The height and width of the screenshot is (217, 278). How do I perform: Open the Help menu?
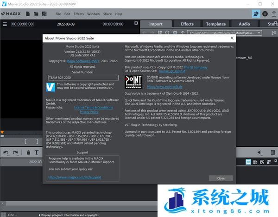tap(119, 14)
